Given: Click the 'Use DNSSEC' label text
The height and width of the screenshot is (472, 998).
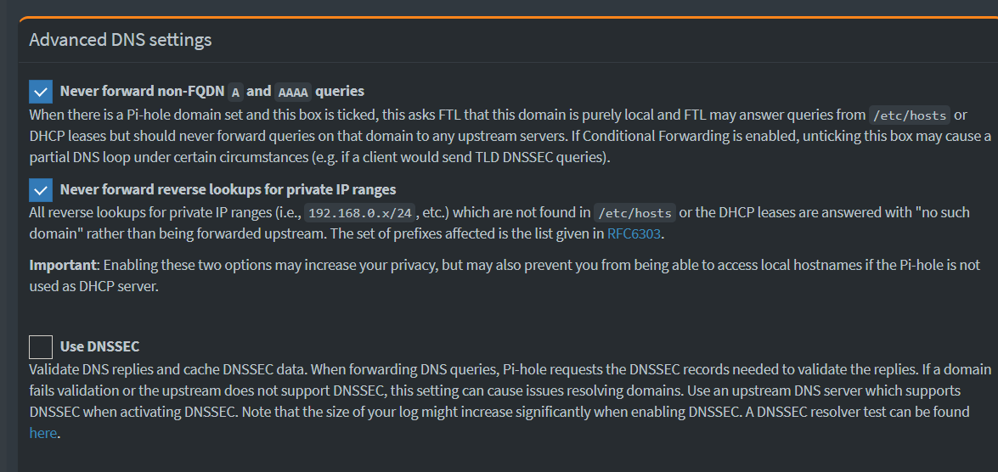Looking at the screenshot, I should (x=99, y=346).
